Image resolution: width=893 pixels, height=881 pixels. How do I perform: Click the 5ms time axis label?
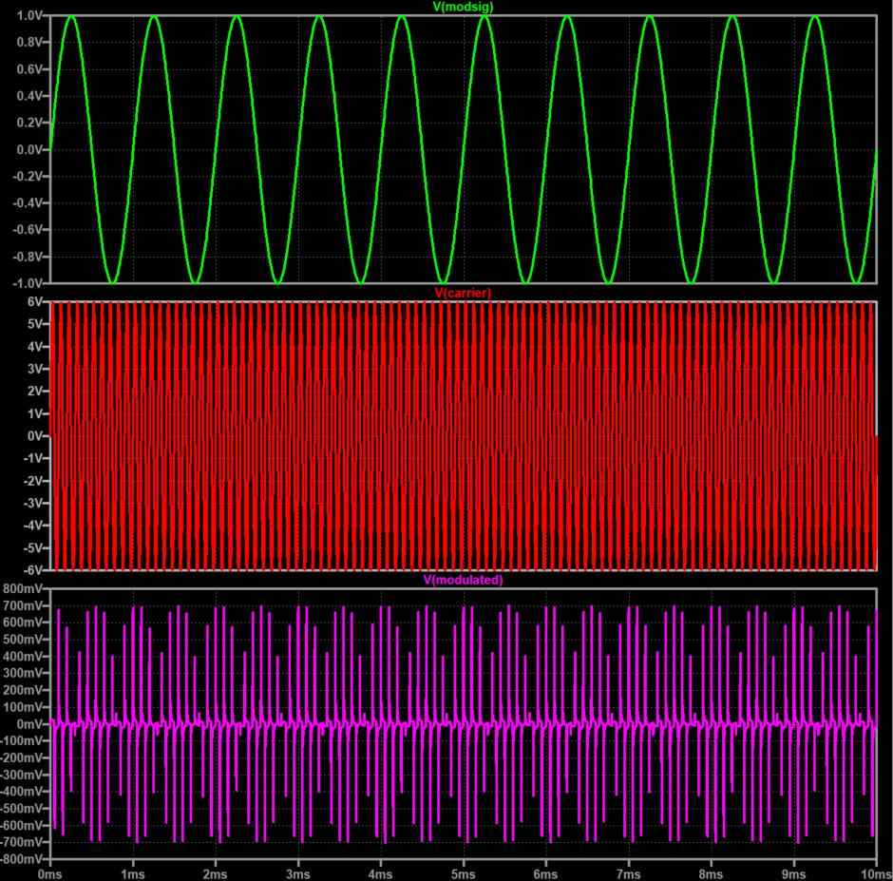(463, 874)
